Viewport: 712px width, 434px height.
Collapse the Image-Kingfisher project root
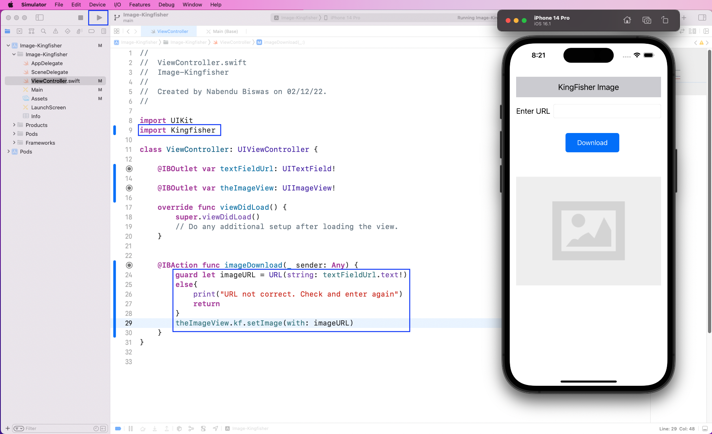(x=8, y=45)
